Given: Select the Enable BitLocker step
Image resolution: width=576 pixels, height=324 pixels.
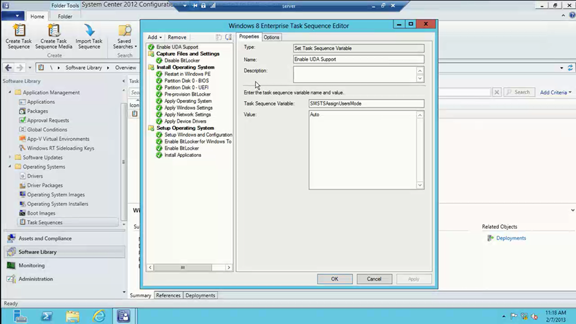Looking at the screenshot, I should click(x=181, y=148).
